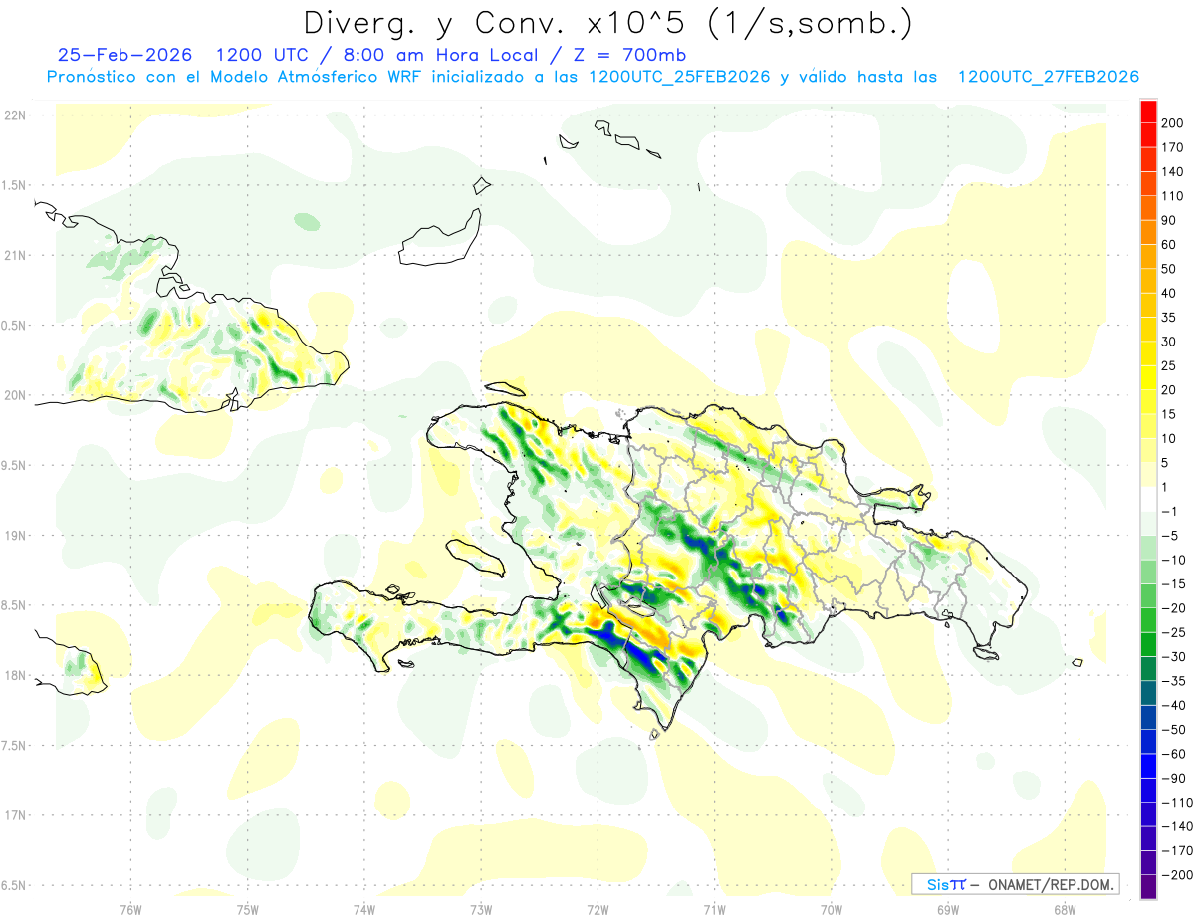1195x923 pixels.
Task: Click the '-110' color bar label
Action: point(1175,803)
